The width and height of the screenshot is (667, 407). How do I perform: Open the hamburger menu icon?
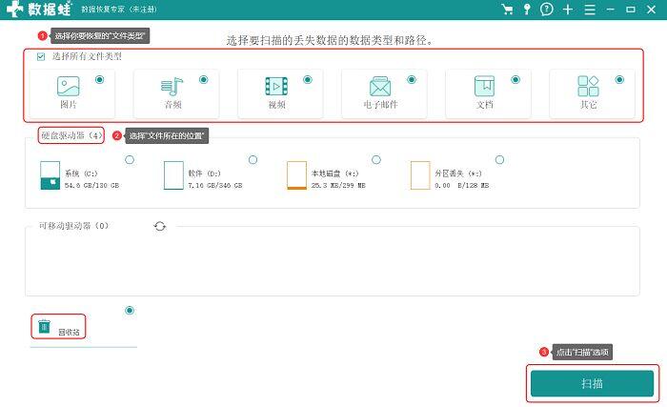pyautogui.click(x=590, y=10)
